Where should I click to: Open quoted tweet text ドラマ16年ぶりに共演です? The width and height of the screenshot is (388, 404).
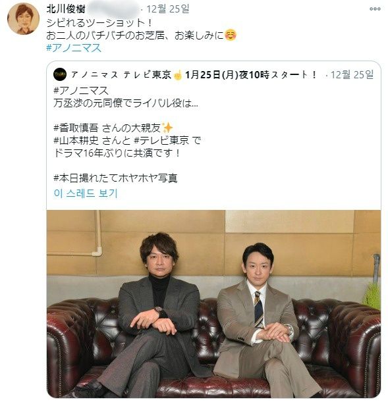(117, 153)
